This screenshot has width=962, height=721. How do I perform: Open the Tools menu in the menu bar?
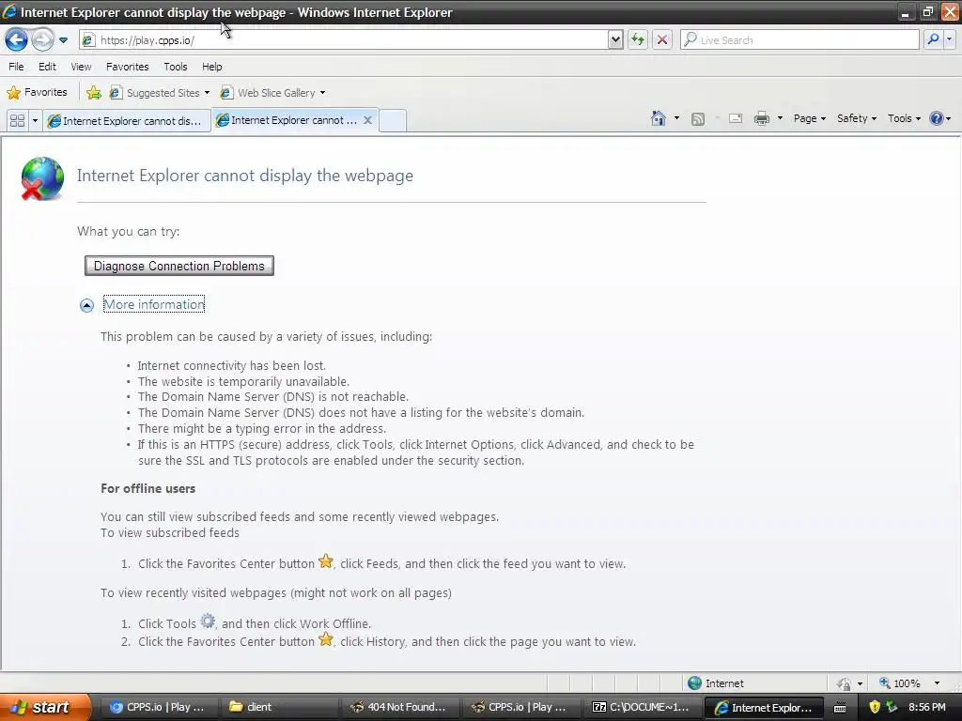point(176,67)
